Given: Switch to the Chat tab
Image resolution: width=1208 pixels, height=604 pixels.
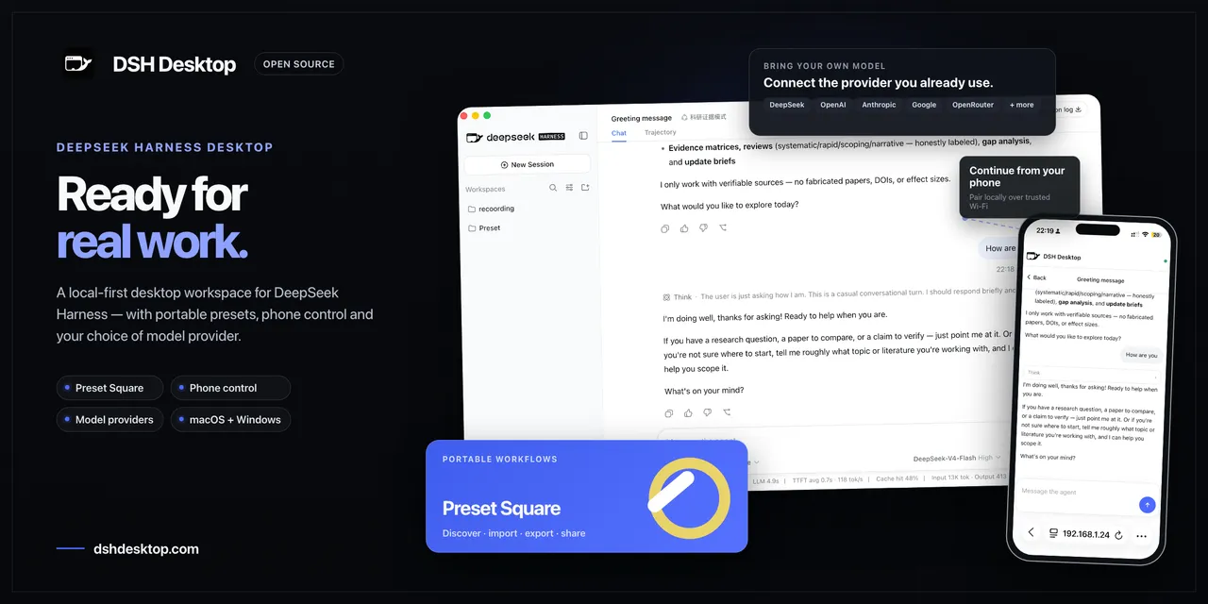Looking at the screenshot, I should 618,133.
